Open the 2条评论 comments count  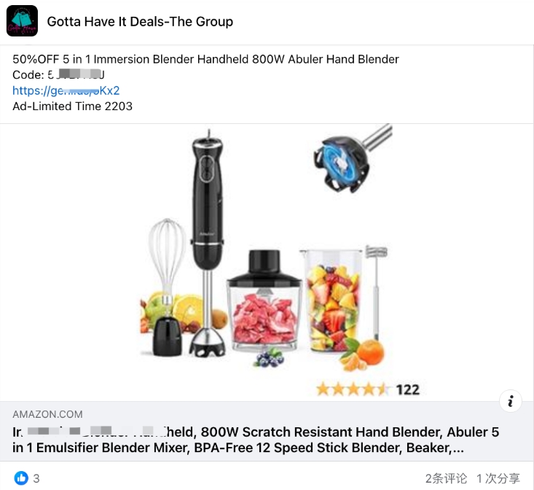[446, 478]
